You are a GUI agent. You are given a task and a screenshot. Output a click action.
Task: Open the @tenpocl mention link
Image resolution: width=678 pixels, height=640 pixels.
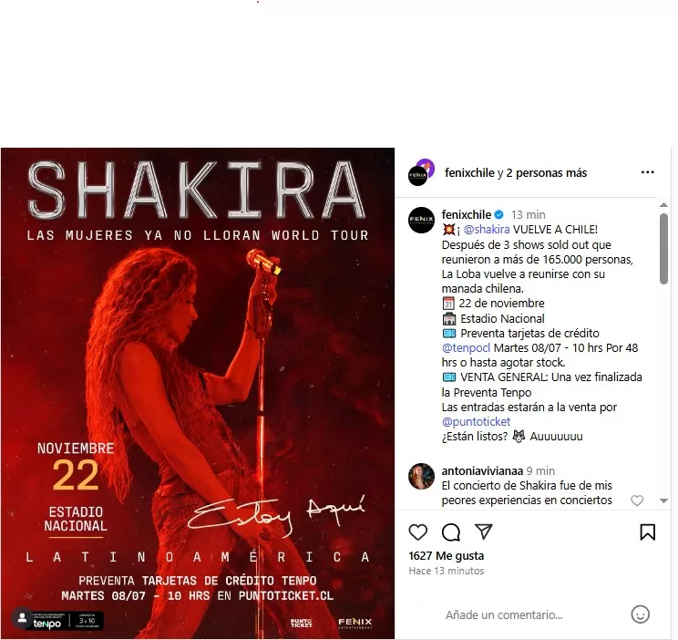[x=467, y=348]
